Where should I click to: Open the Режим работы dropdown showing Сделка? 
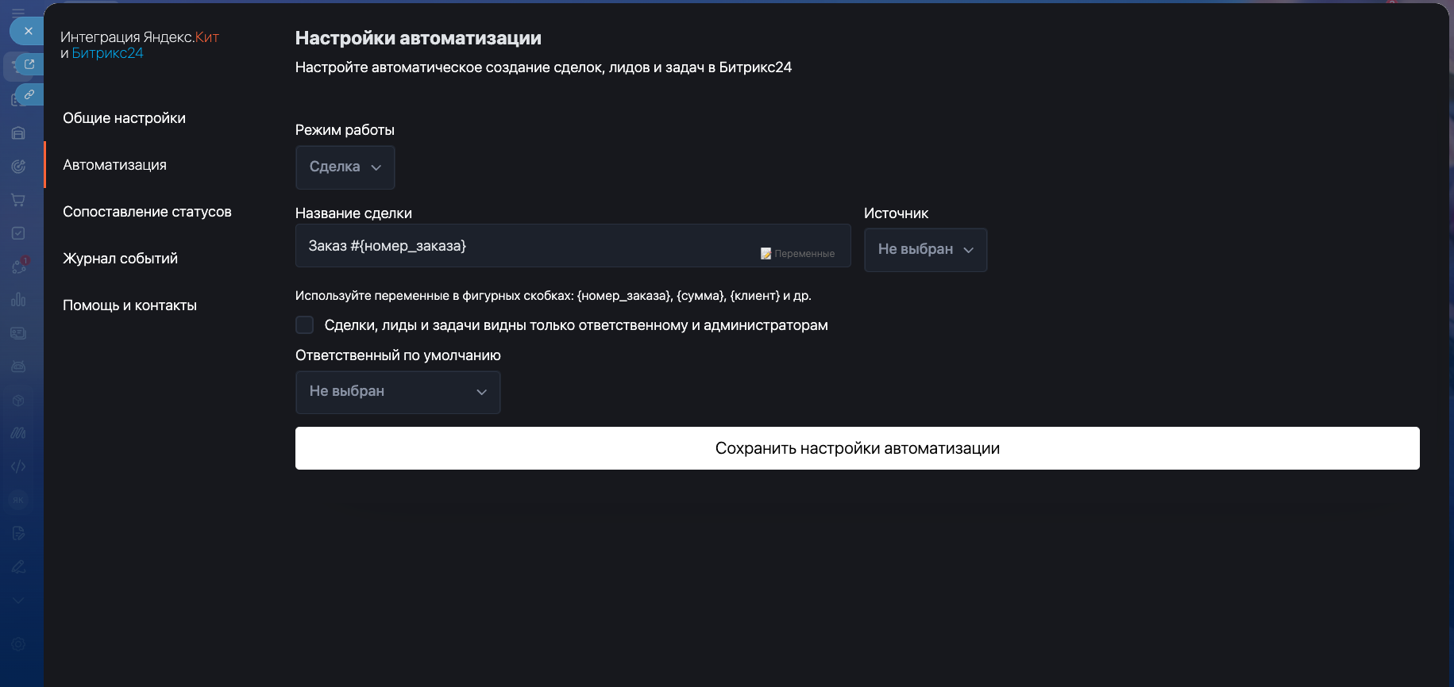(x=345, y=167)
